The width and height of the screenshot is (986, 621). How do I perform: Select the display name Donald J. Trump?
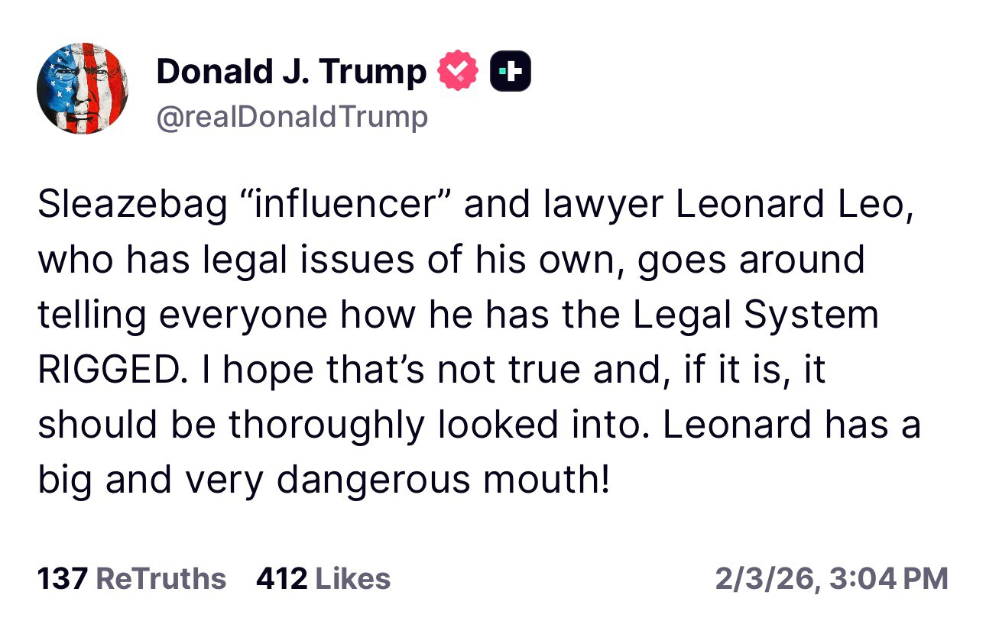pyautogui.click(x=291, y=70)
